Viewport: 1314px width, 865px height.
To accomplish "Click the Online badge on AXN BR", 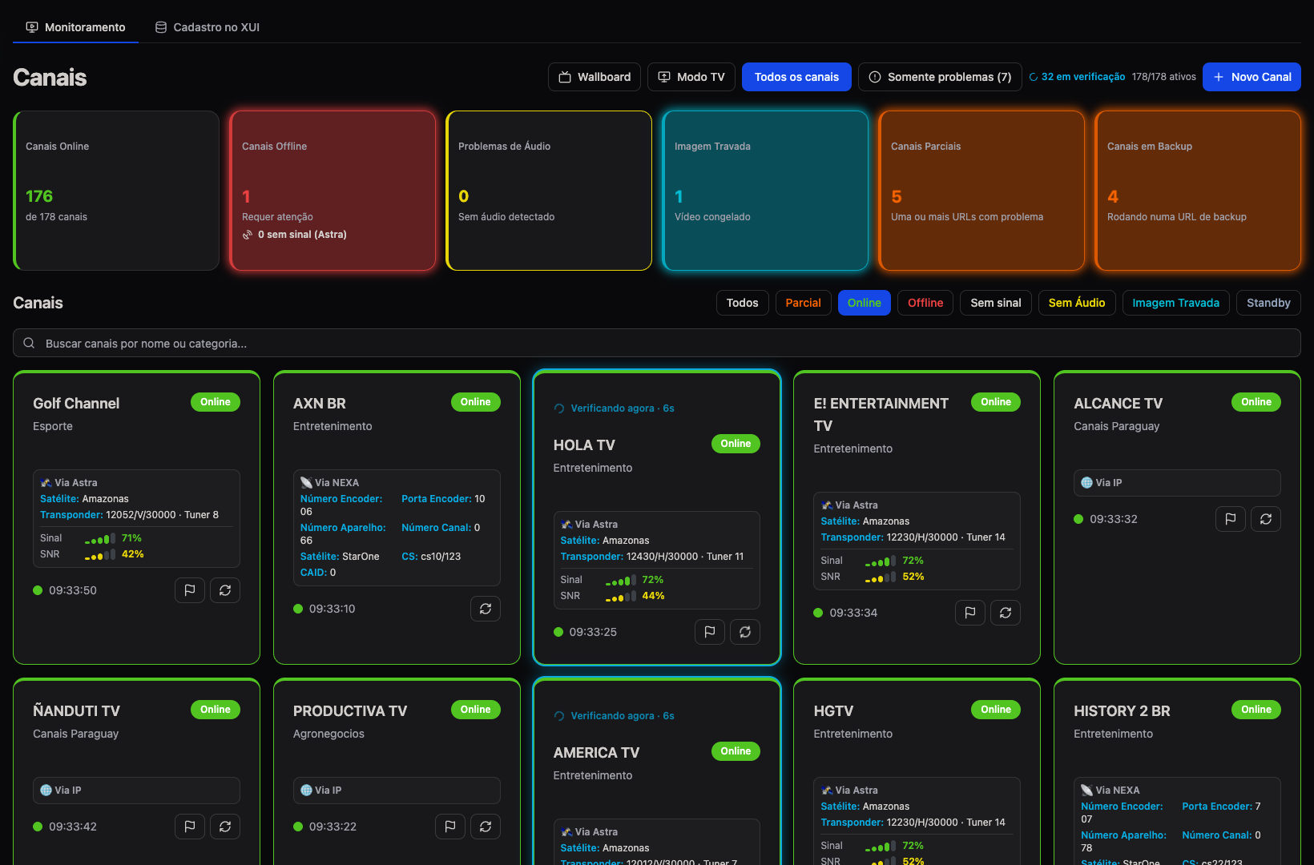I will 476,402.
